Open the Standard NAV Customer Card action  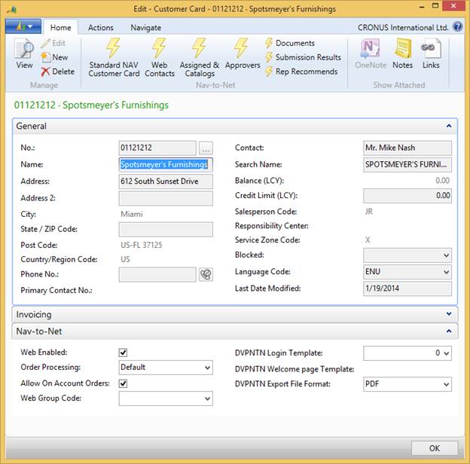pyautogui.click(x=114, y=57)
